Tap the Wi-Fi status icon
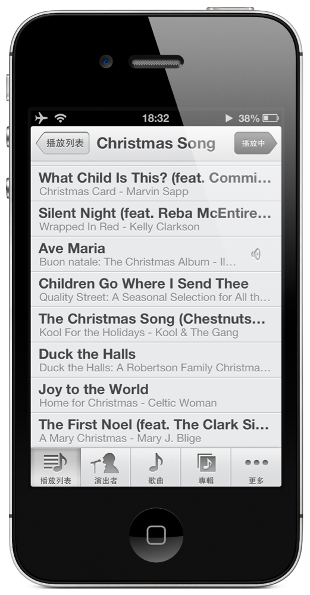Screen dimensions: 310x595 tap(60, 118)
